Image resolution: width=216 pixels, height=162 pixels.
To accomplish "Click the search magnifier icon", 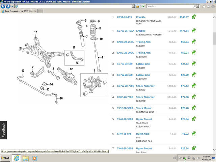I will 194,6.
